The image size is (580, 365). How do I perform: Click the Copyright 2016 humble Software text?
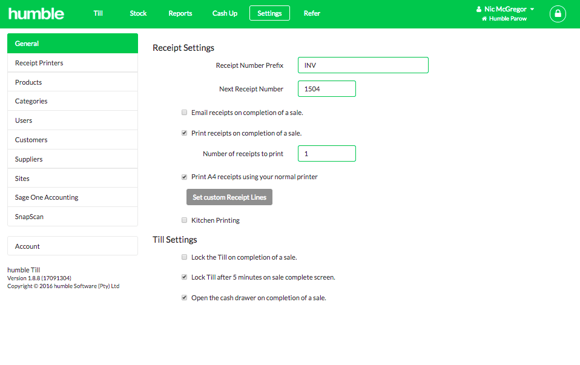(x=63, y=286)
